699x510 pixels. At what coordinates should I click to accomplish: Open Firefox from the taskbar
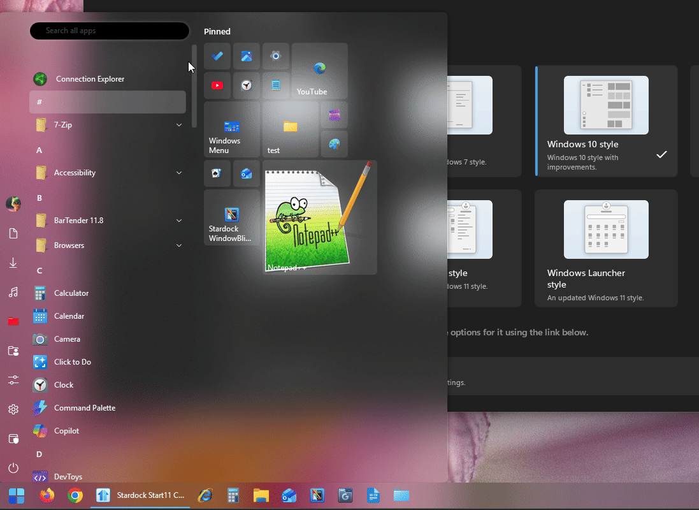[47, 495]
